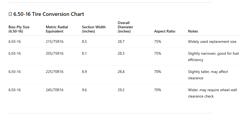Click the "Section Width (inches)" column header
This screenshot has width=245, height=116.
tap(94, 29)
